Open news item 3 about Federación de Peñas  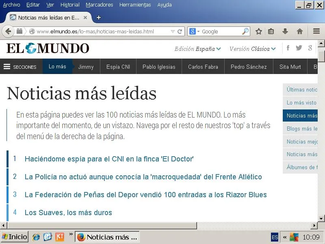point(146,195)
